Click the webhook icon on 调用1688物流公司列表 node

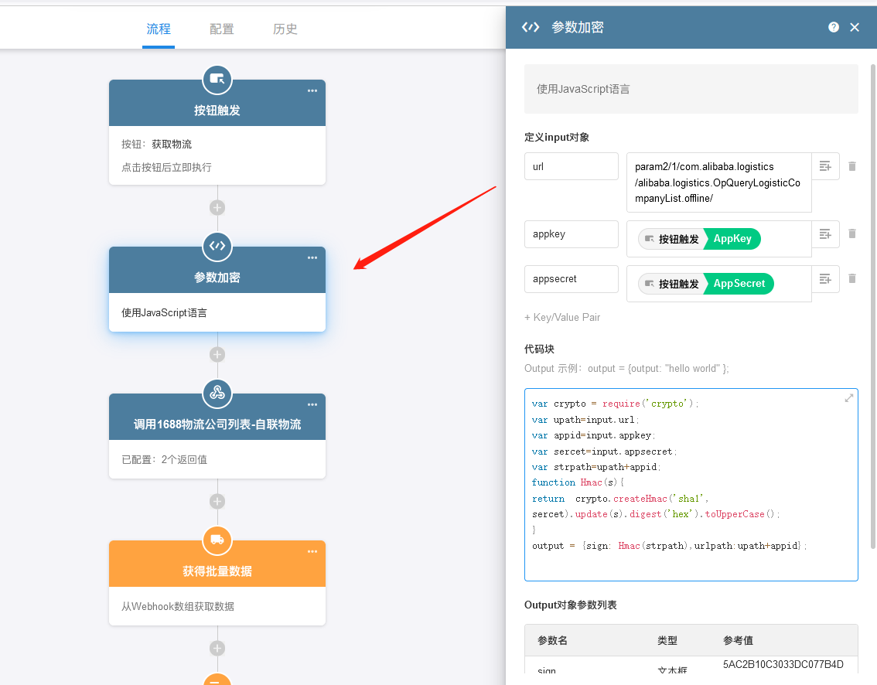pos(217,393)
